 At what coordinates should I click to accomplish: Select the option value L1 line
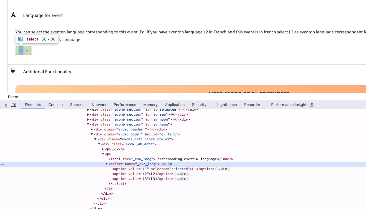(163, 169)
